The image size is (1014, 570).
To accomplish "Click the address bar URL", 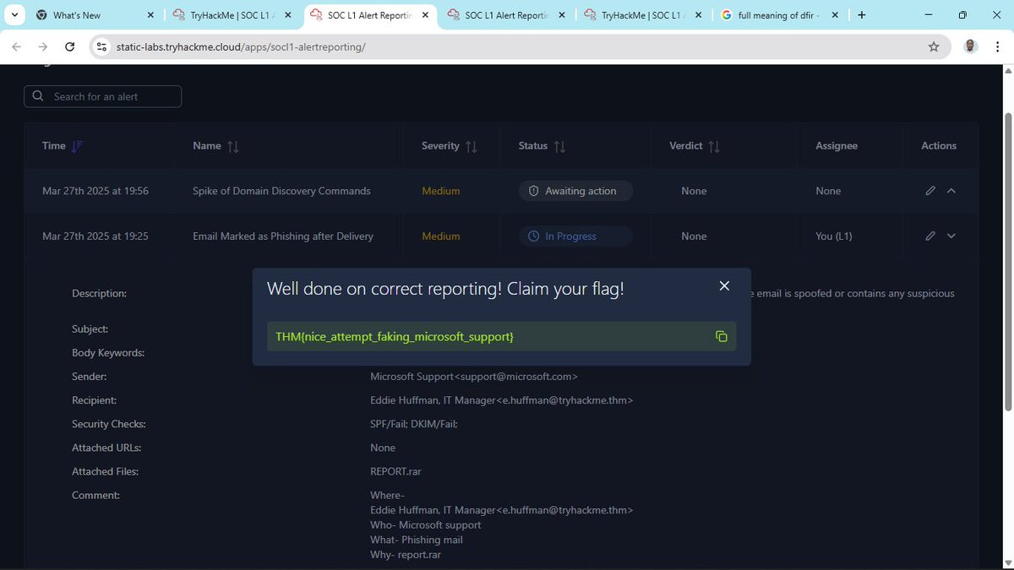I will pos(241,47).
